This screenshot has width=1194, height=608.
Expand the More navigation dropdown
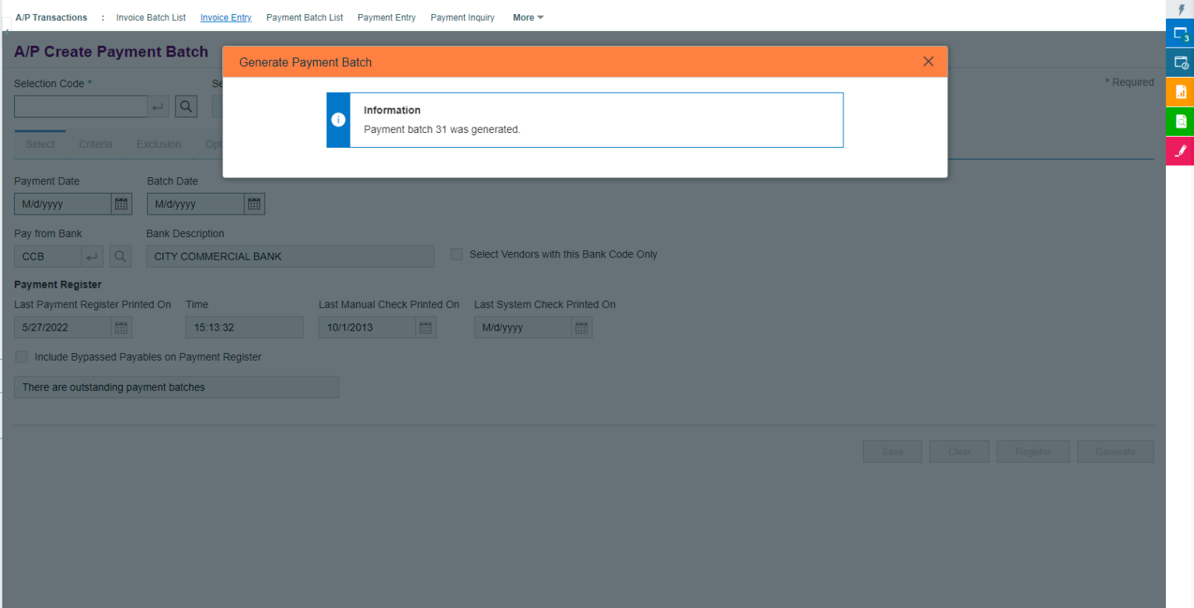(x=527, y=17)
